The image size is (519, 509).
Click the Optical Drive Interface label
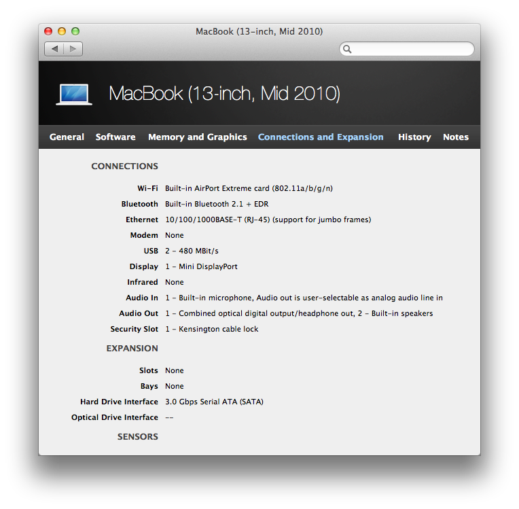click(x=115, y=417)
